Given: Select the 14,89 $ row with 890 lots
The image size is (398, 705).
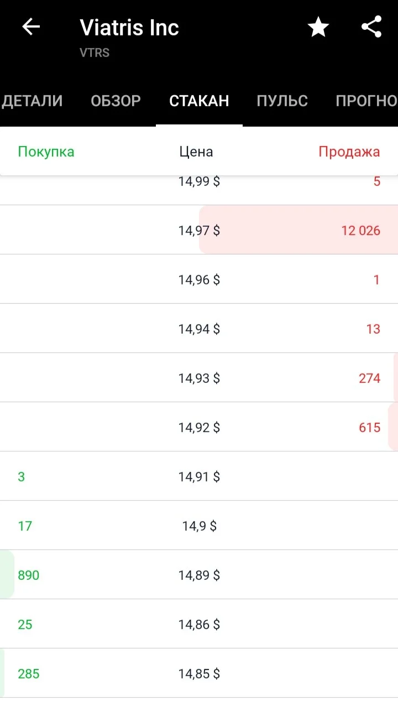Looking at the screenshot, I should [x=199, y=575].
